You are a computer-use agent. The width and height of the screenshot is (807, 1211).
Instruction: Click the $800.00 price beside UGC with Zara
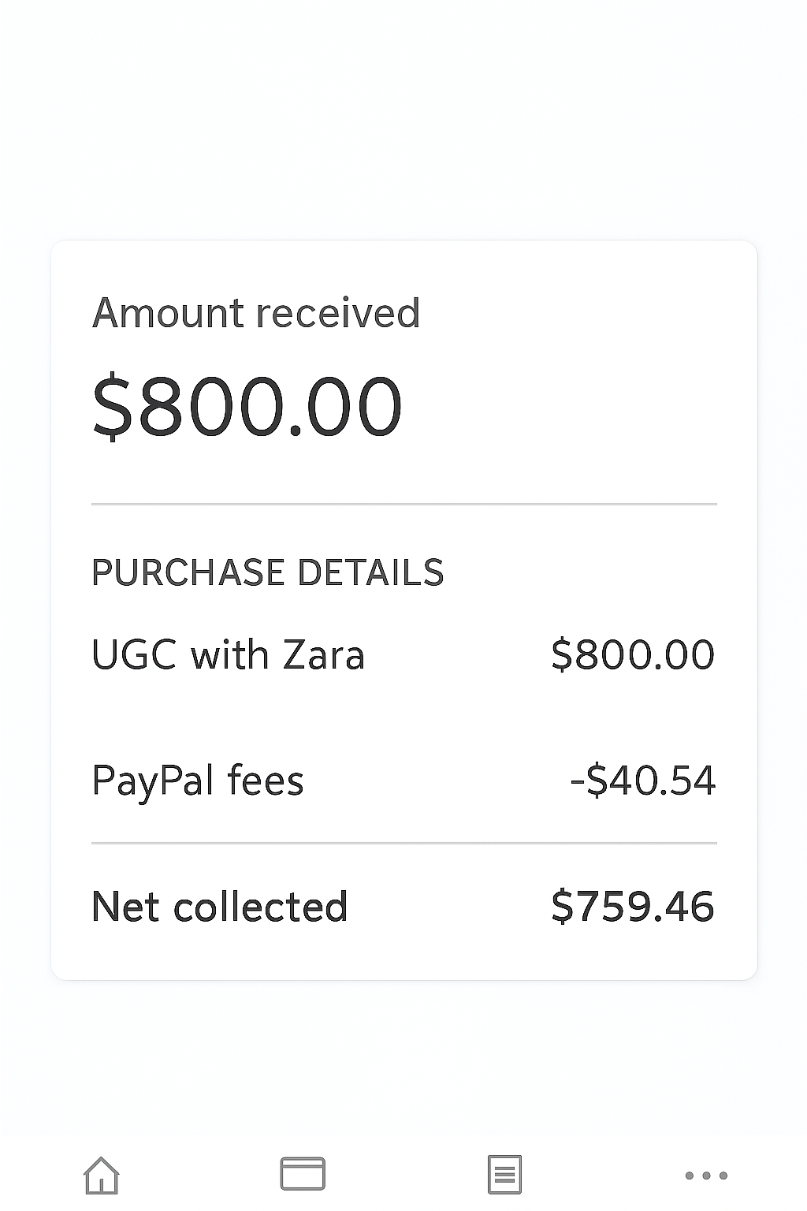click(633, 654)
